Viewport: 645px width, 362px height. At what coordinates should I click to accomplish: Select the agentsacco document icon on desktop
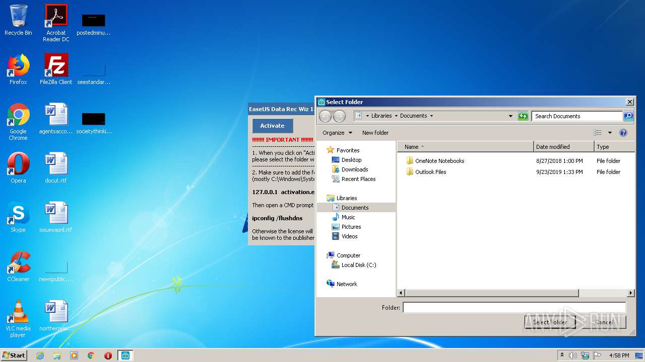tap(56, 119)
